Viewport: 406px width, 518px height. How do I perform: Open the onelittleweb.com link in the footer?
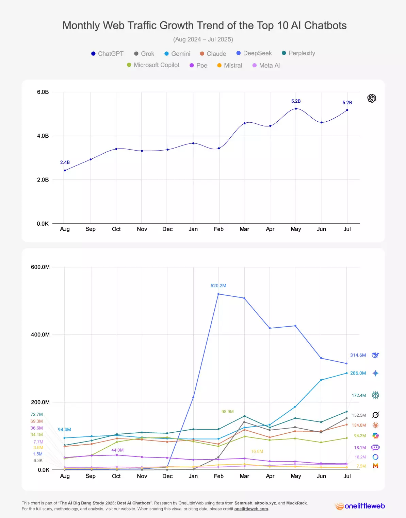[251, 509]
